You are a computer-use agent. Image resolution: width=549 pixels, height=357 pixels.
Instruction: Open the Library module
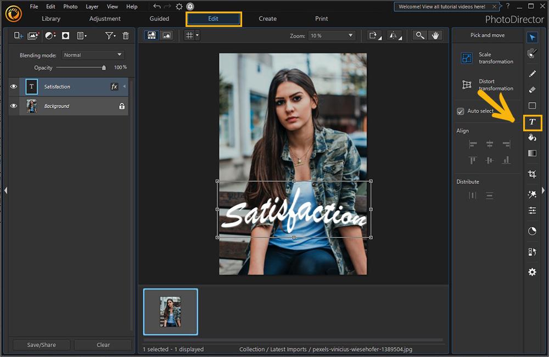point(51,18)
